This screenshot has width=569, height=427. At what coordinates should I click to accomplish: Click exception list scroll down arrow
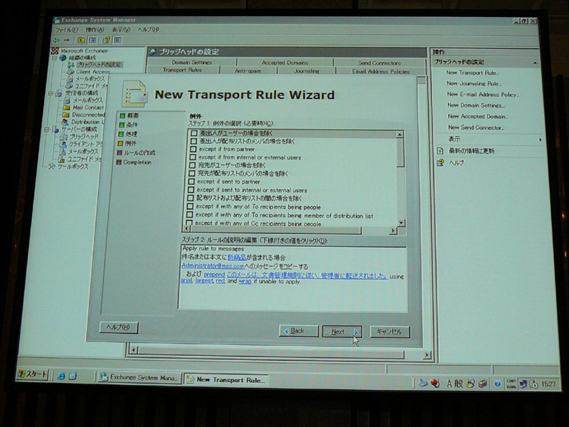point(400,222)
